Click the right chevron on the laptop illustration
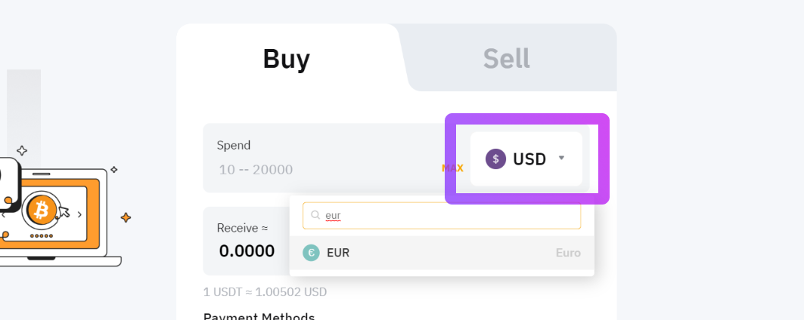Image resolution: width=804 pixels, height=320 pixels. coord(79,214)
